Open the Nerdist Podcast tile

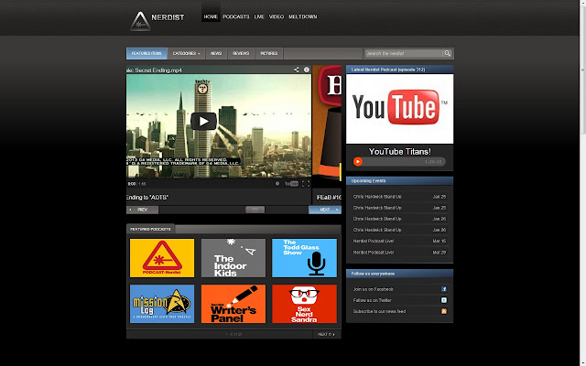point(162,258)
